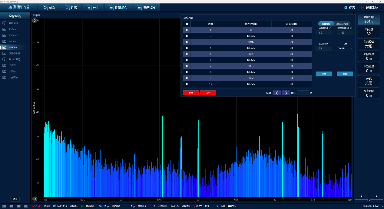This screenshot has width=384, height=209.
Task: Click the step field showing 25
Action: (x=324, y=48)
